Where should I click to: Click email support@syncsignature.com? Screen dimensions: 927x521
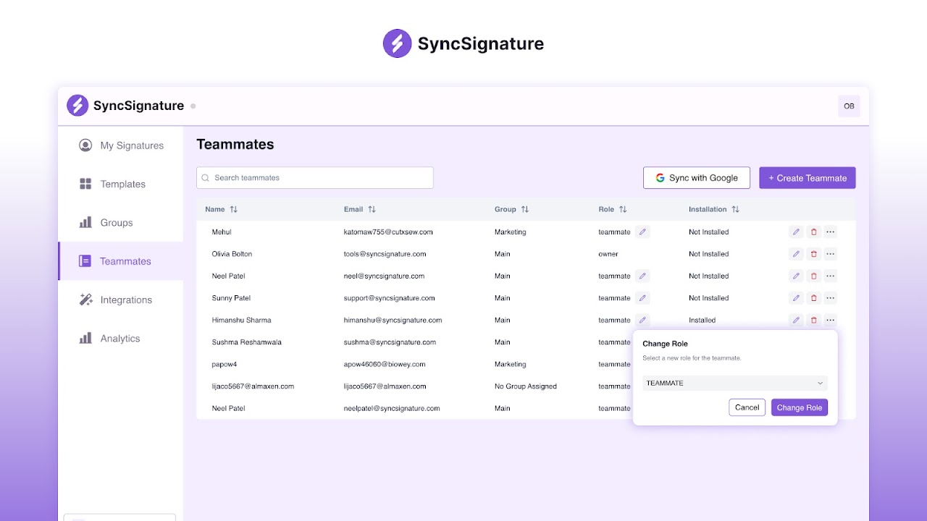tap(390, 298)
